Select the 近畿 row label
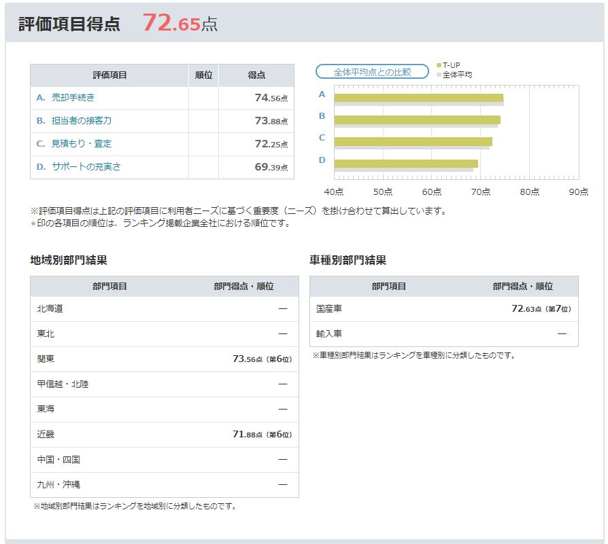Image resolution: width=608 pixels, height=544 pixels. (x=46, y=435)
